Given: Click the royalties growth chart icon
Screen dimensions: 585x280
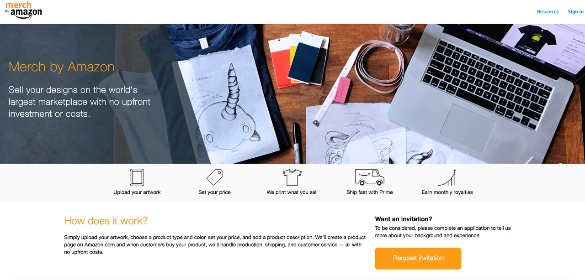Looking at the screenshot, I should 447,177.
